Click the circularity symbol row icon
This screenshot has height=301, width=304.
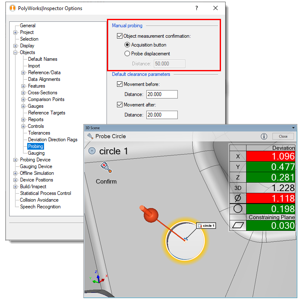(x=238, y=209)
